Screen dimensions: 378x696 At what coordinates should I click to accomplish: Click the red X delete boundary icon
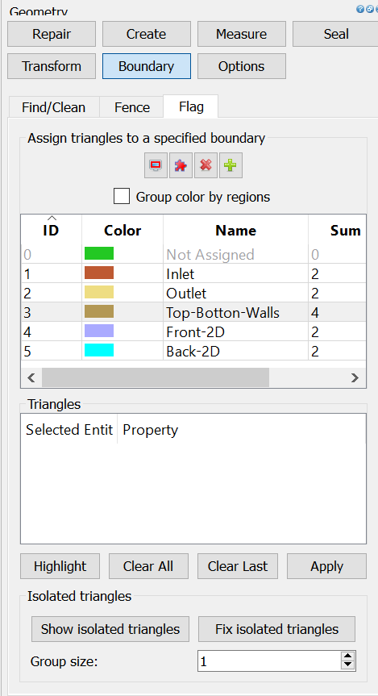[x=206, y=166]
